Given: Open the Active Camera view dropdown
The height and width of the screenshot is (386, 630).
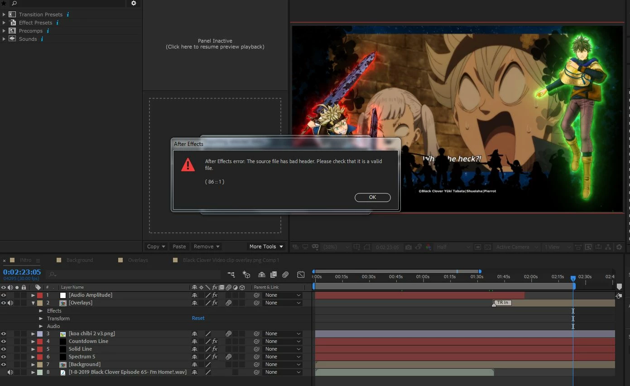Looking at the screenshot, I should 516,247.
